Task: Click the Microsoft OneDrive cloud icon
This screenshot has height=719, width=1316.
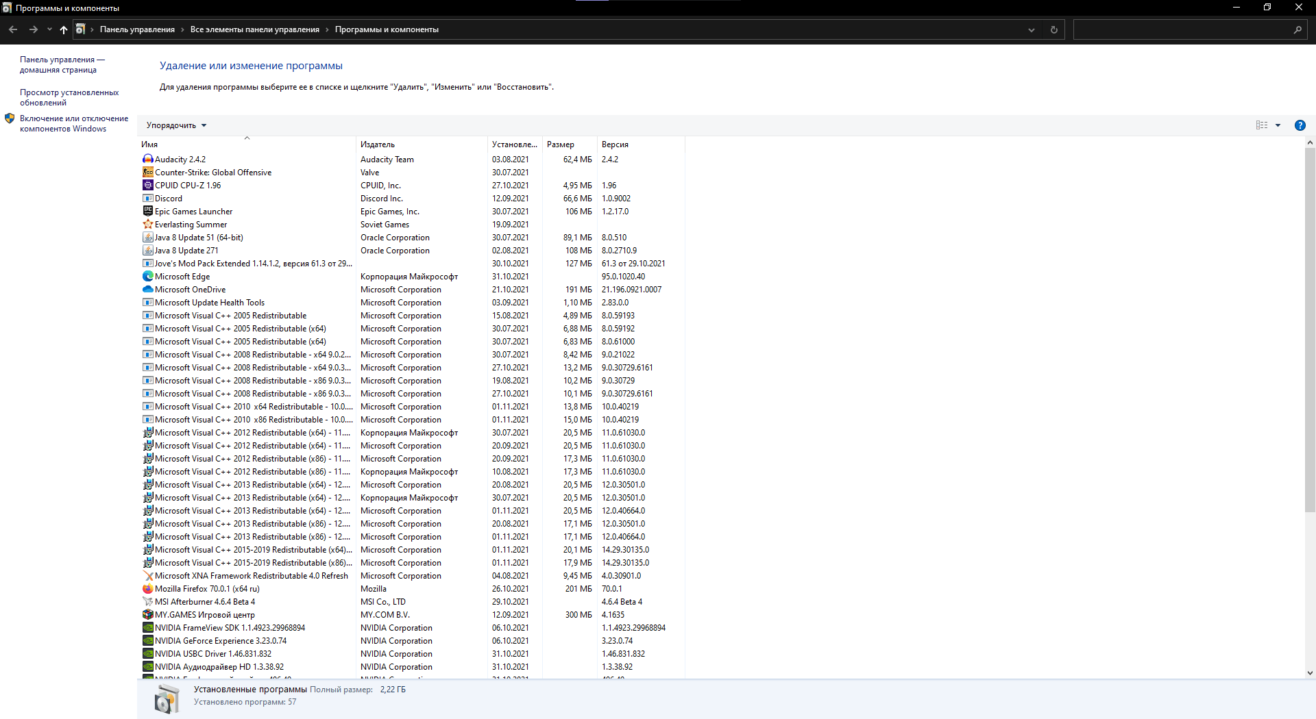Action: (x=147, y=290)
